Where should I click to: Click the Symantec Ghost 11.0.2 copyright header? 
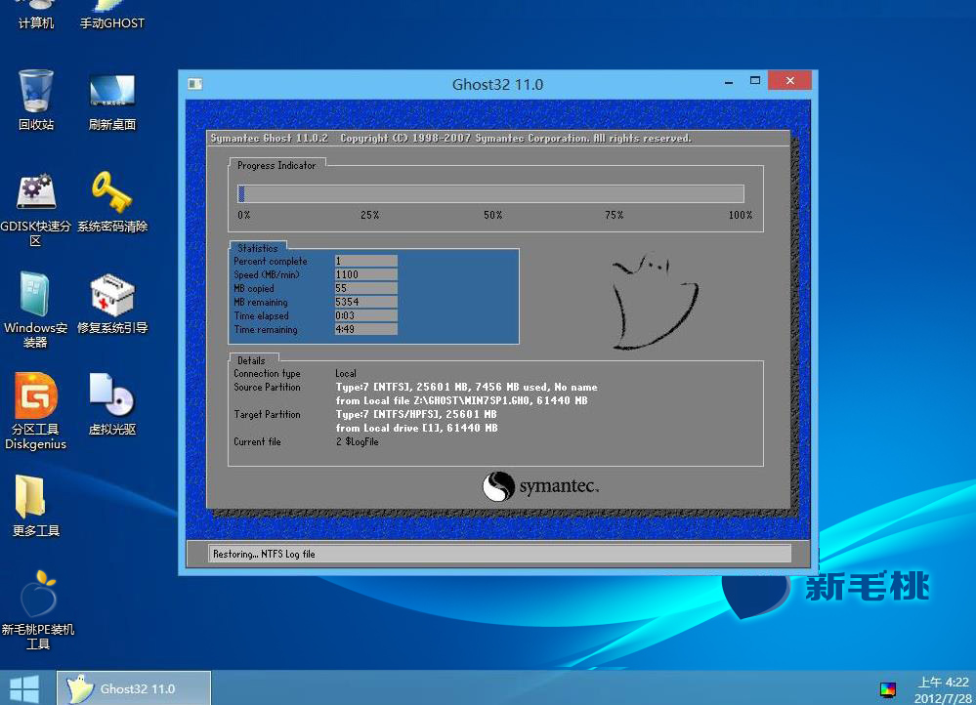coord(450,138)
